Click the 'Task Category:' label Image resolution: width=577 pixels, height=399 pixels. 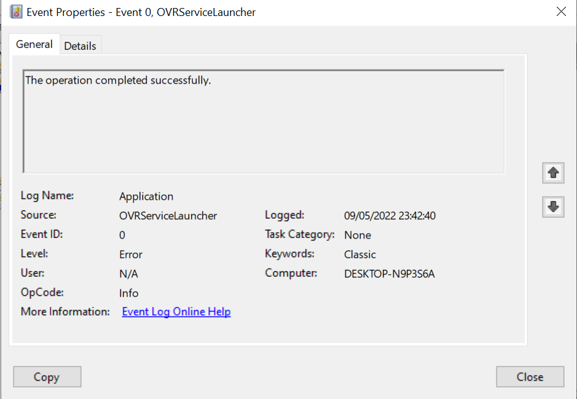point(299,234)
